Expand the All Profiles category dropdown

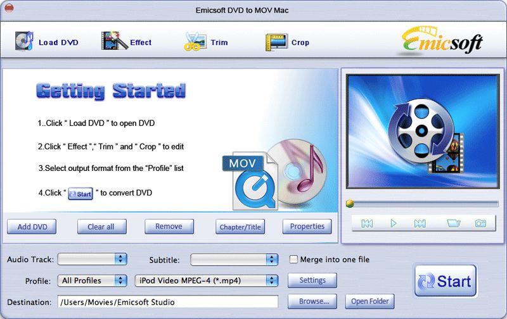(x=92, y=280)
